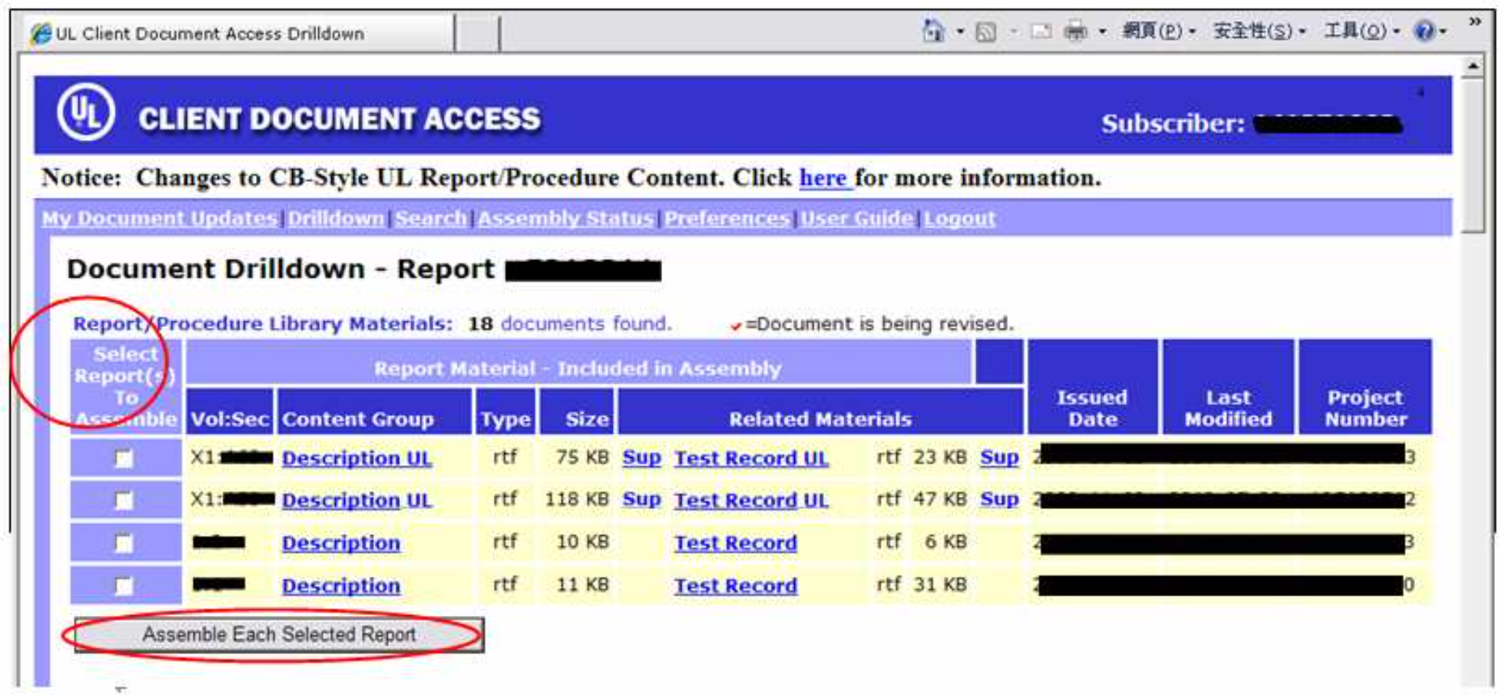The width and height of the screenshot is (1504, 696).
Task: Click the Select Report(s) To Assemble header
Action: point(125,388)
